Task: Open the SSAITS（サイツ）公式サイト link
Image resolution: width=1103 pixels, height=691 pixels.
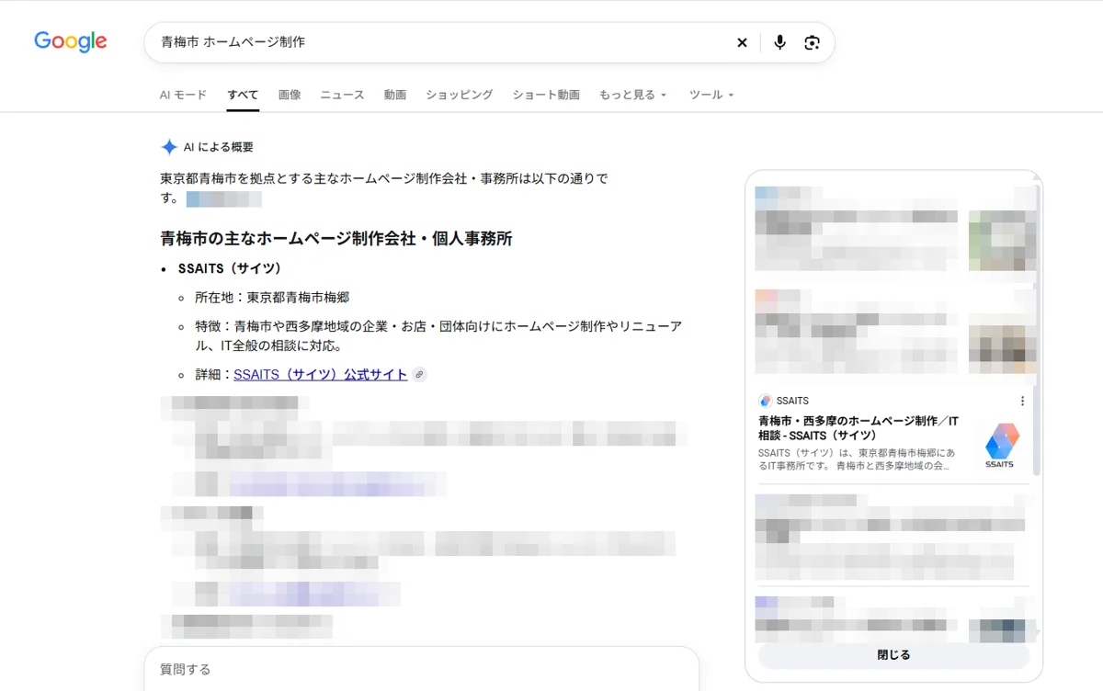Action: point(320,374)
